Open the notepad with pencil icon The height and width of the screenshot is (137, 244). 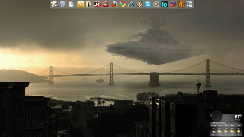click(54, 4)
